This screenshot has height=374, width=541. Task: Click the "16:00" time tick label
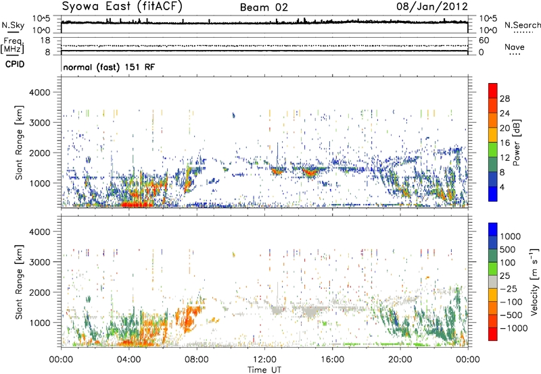(332, 360)
